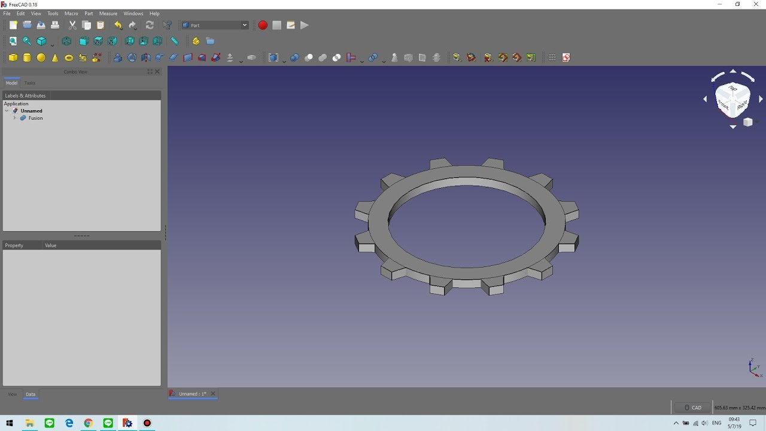766x431 pixels.
Task: Create a cube solid primitive
Action: [x=13, y=57]
